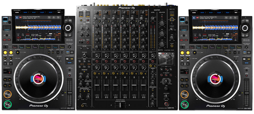The height and width of the screenshot is (114, 254).
Task: Toggle sync MASTER button on left deck
Action: 72,59
